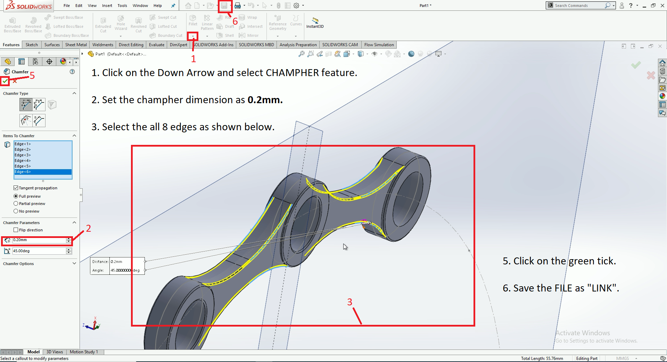Click the chamfer angle 45.00deg field
Viewport: 667px width, 362px height.
pyautogui.click(x=39, y=251)
